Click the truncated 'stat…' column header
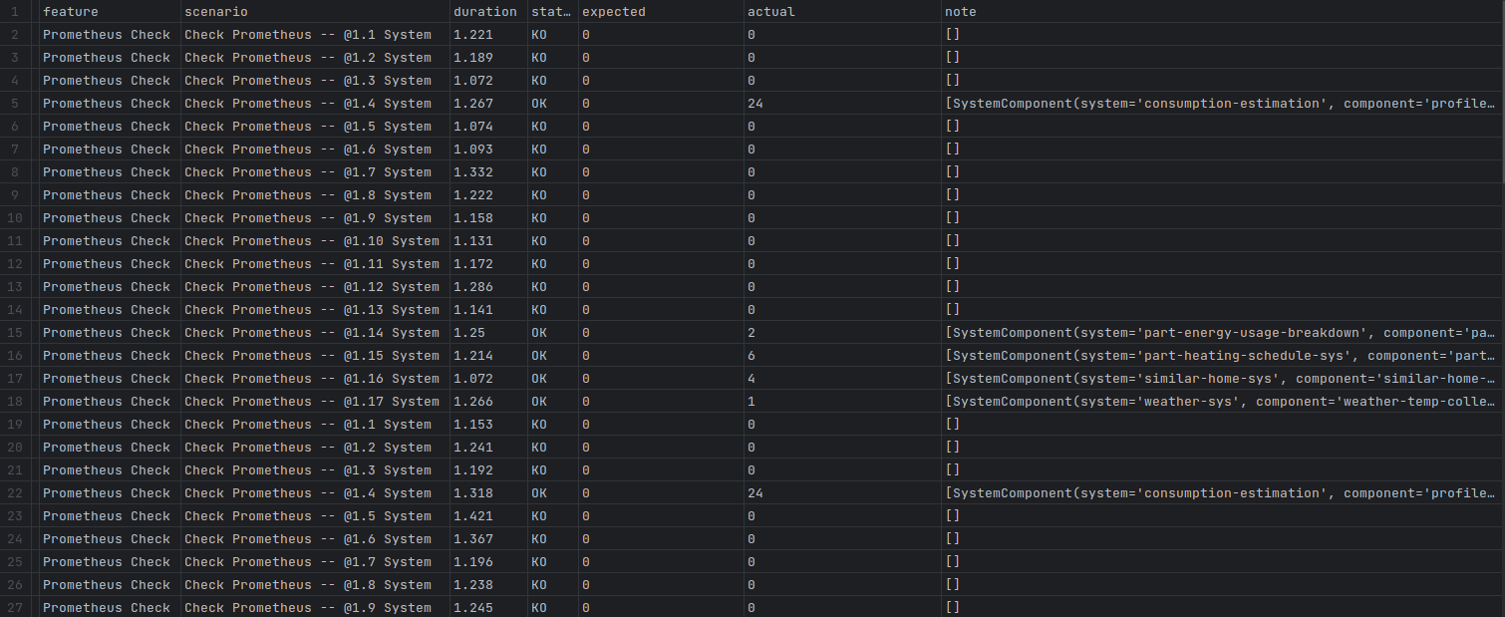Image resolution: width=1505 pixels, height=617 pixels. [552, 12]
